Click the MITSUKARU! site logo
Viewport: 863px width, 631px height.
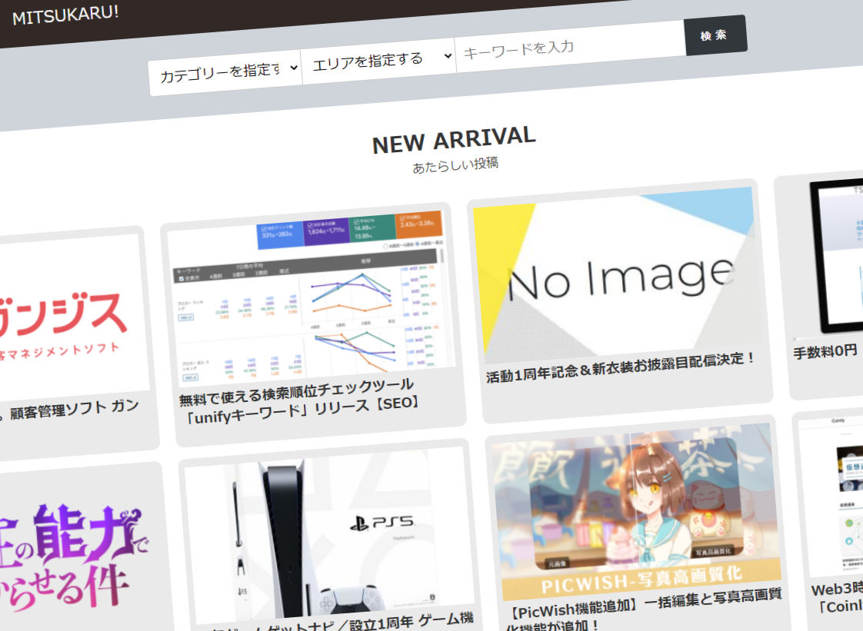pos(65,15)
